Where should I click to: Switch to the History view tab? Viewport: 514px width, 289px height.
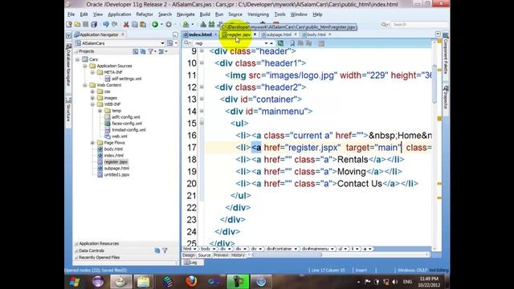point(238,255)
